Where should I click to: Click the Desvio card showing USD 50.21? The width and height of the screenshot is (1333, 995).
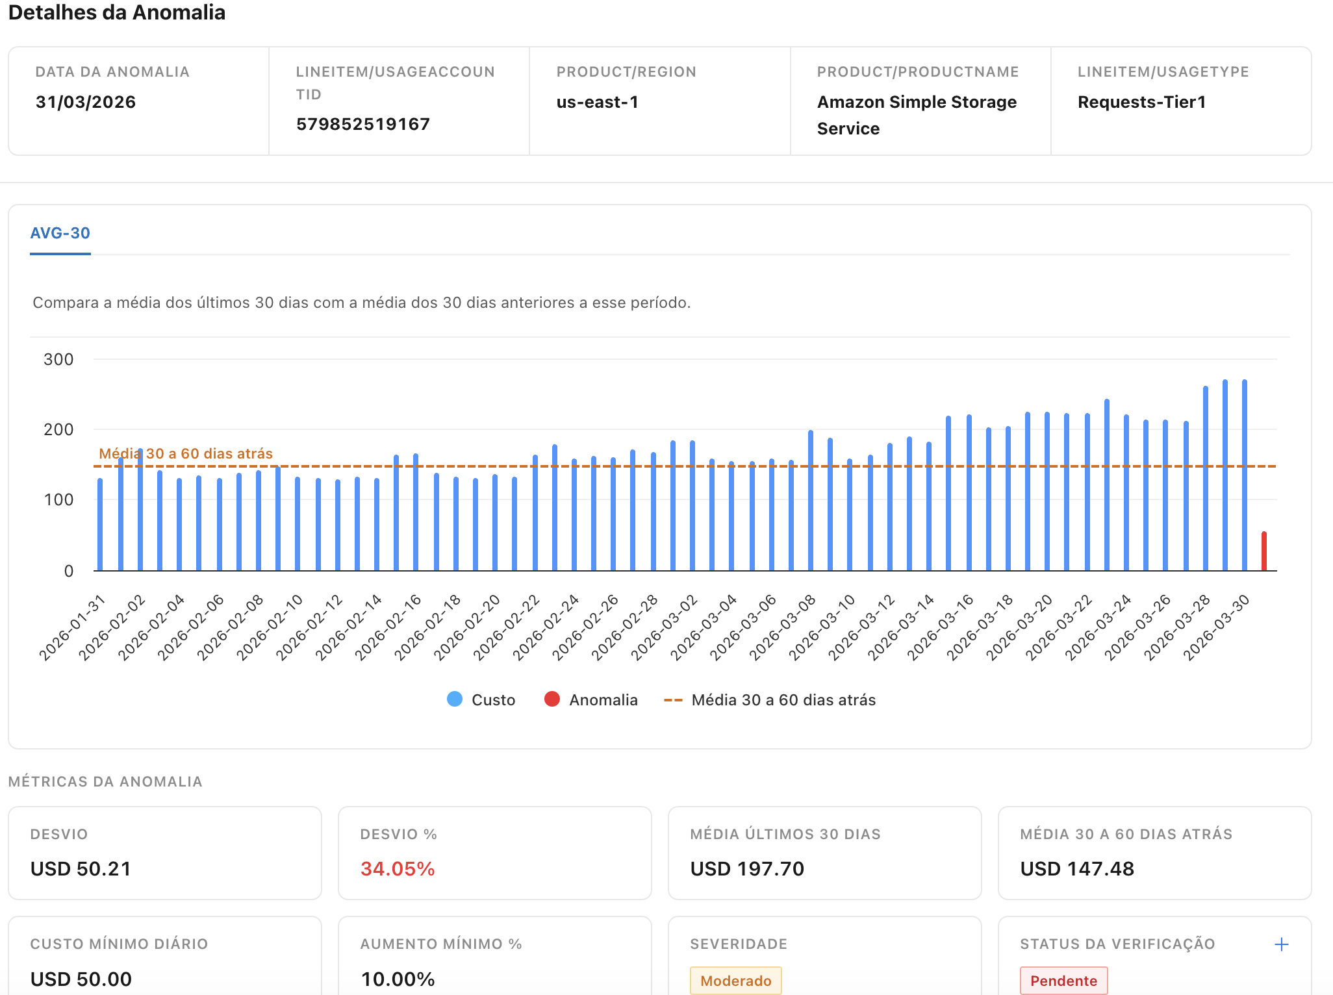164,853
